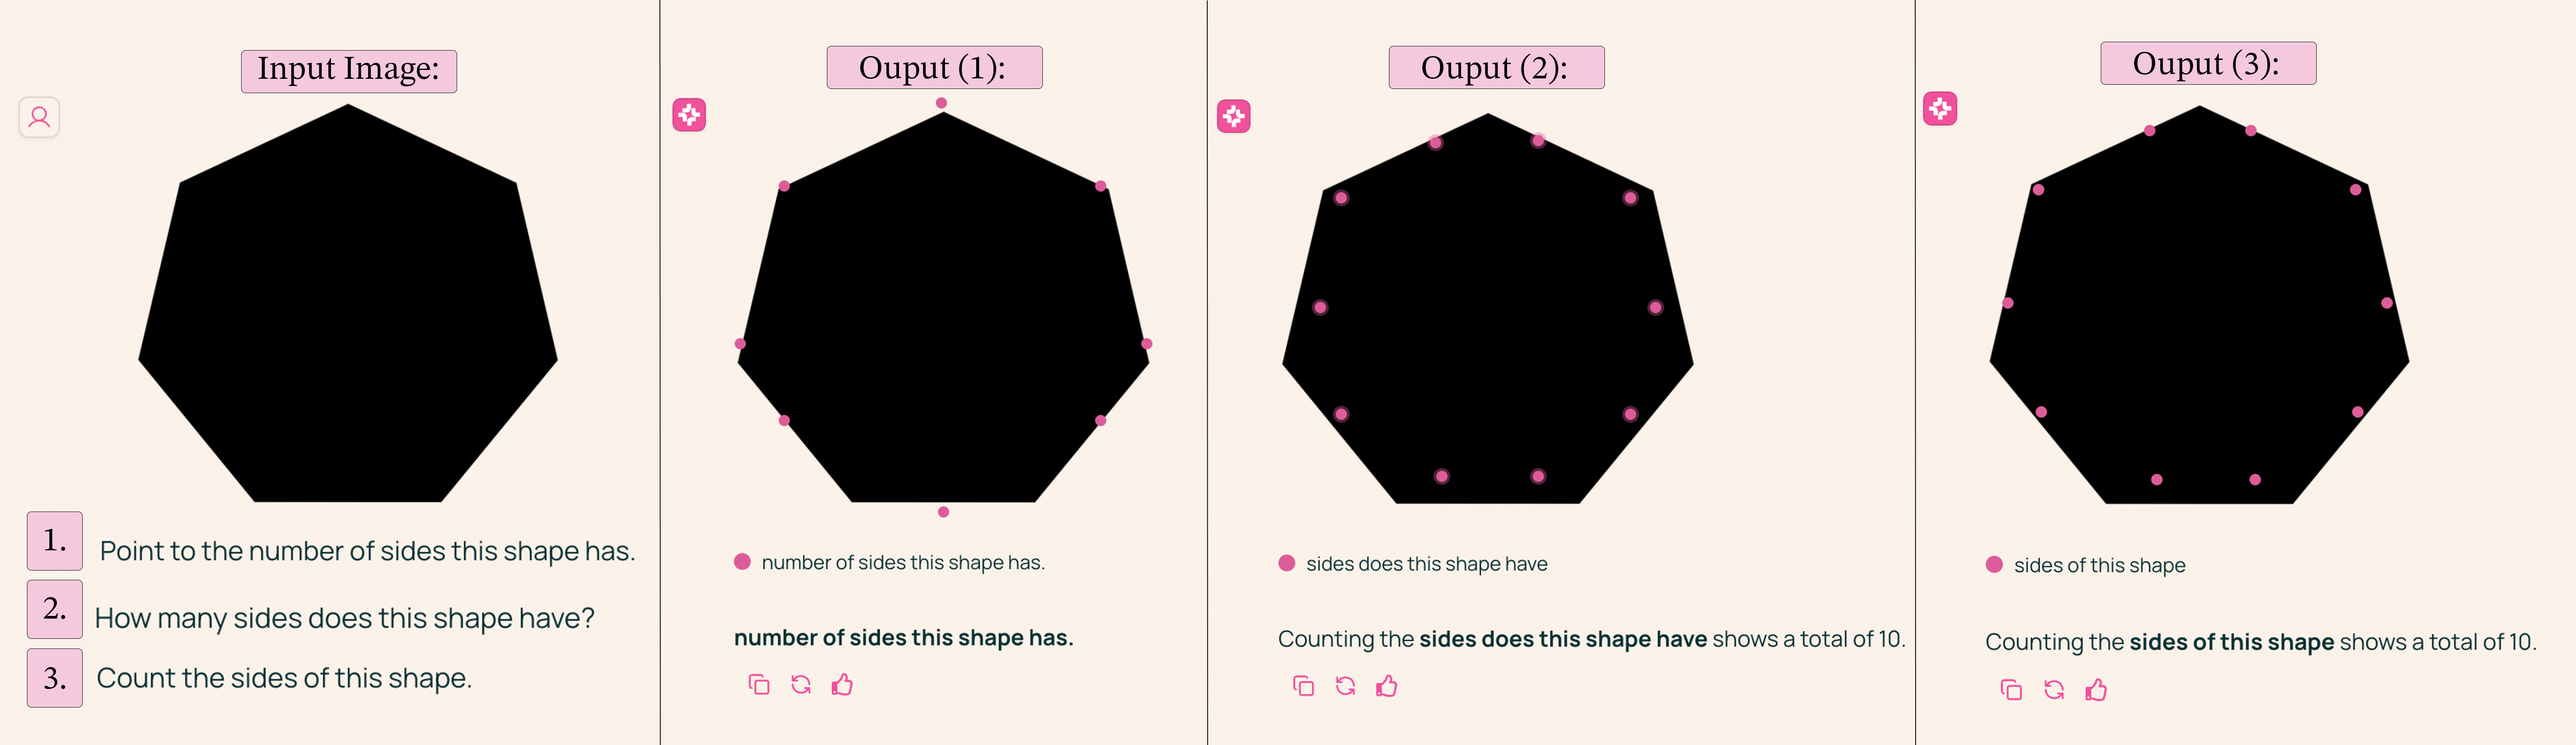Select the "Ouput (1):" header label

934,68
